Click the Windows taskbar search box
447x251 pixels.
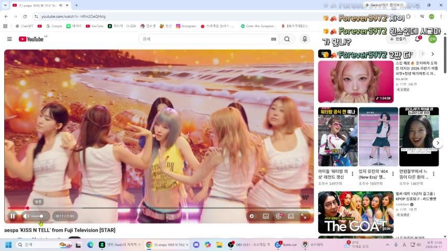tap(44, 245)
